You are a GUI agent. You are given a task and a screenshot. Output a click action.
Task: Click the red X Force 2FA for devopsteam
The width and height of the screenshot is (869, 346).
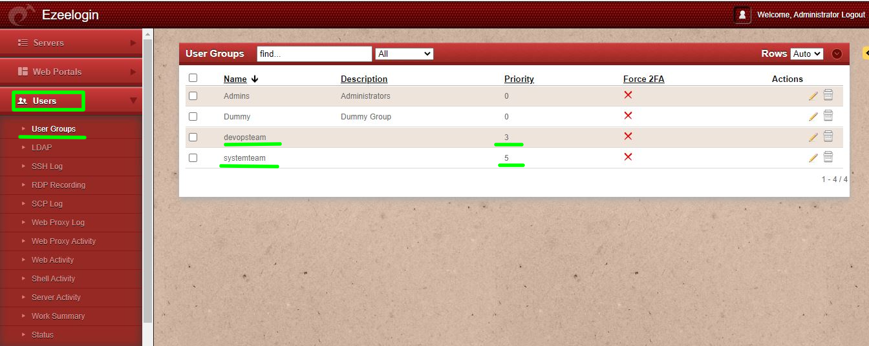point(628,136)
